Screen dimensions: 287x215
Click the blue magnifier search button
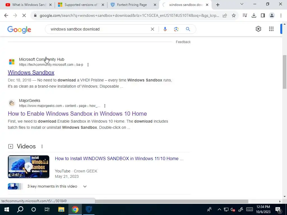pyautogui.click(x=188, y=29)
